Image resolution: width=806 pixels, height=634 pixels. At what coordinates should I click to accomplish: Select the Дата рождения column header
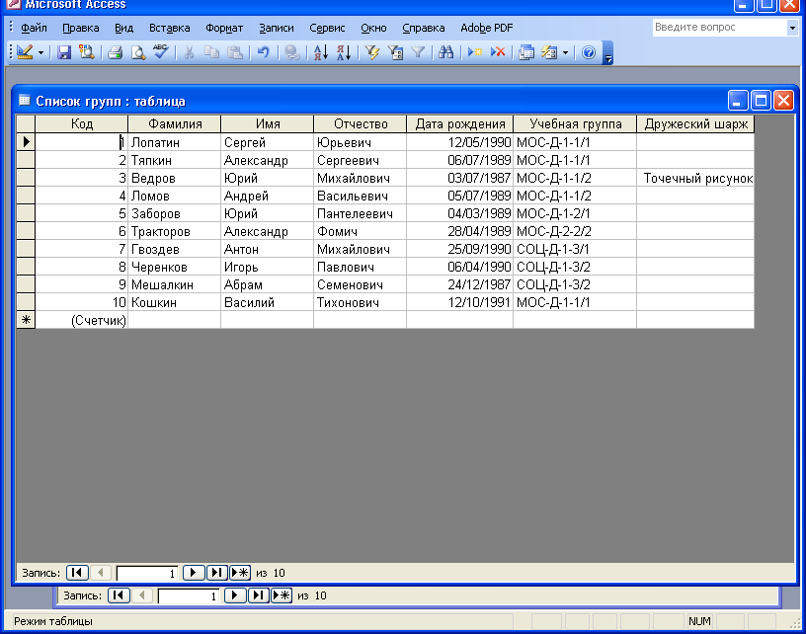(x=460, y=123)
